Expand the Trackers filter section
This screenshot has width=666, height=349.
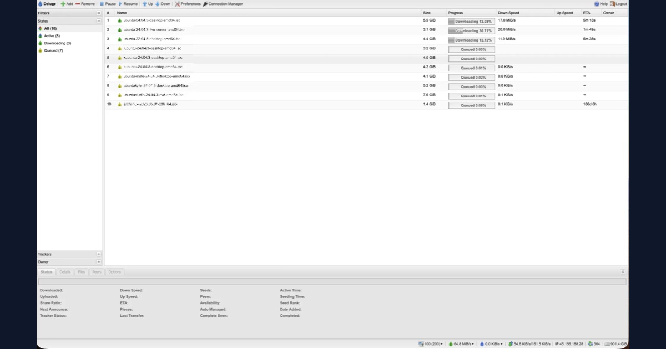pyautogui.click(x=99, y=254)
